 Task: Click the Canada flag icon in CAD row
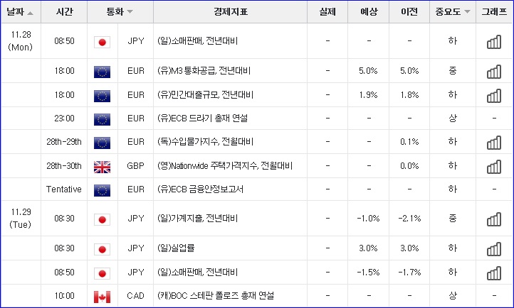pos(102,297)
